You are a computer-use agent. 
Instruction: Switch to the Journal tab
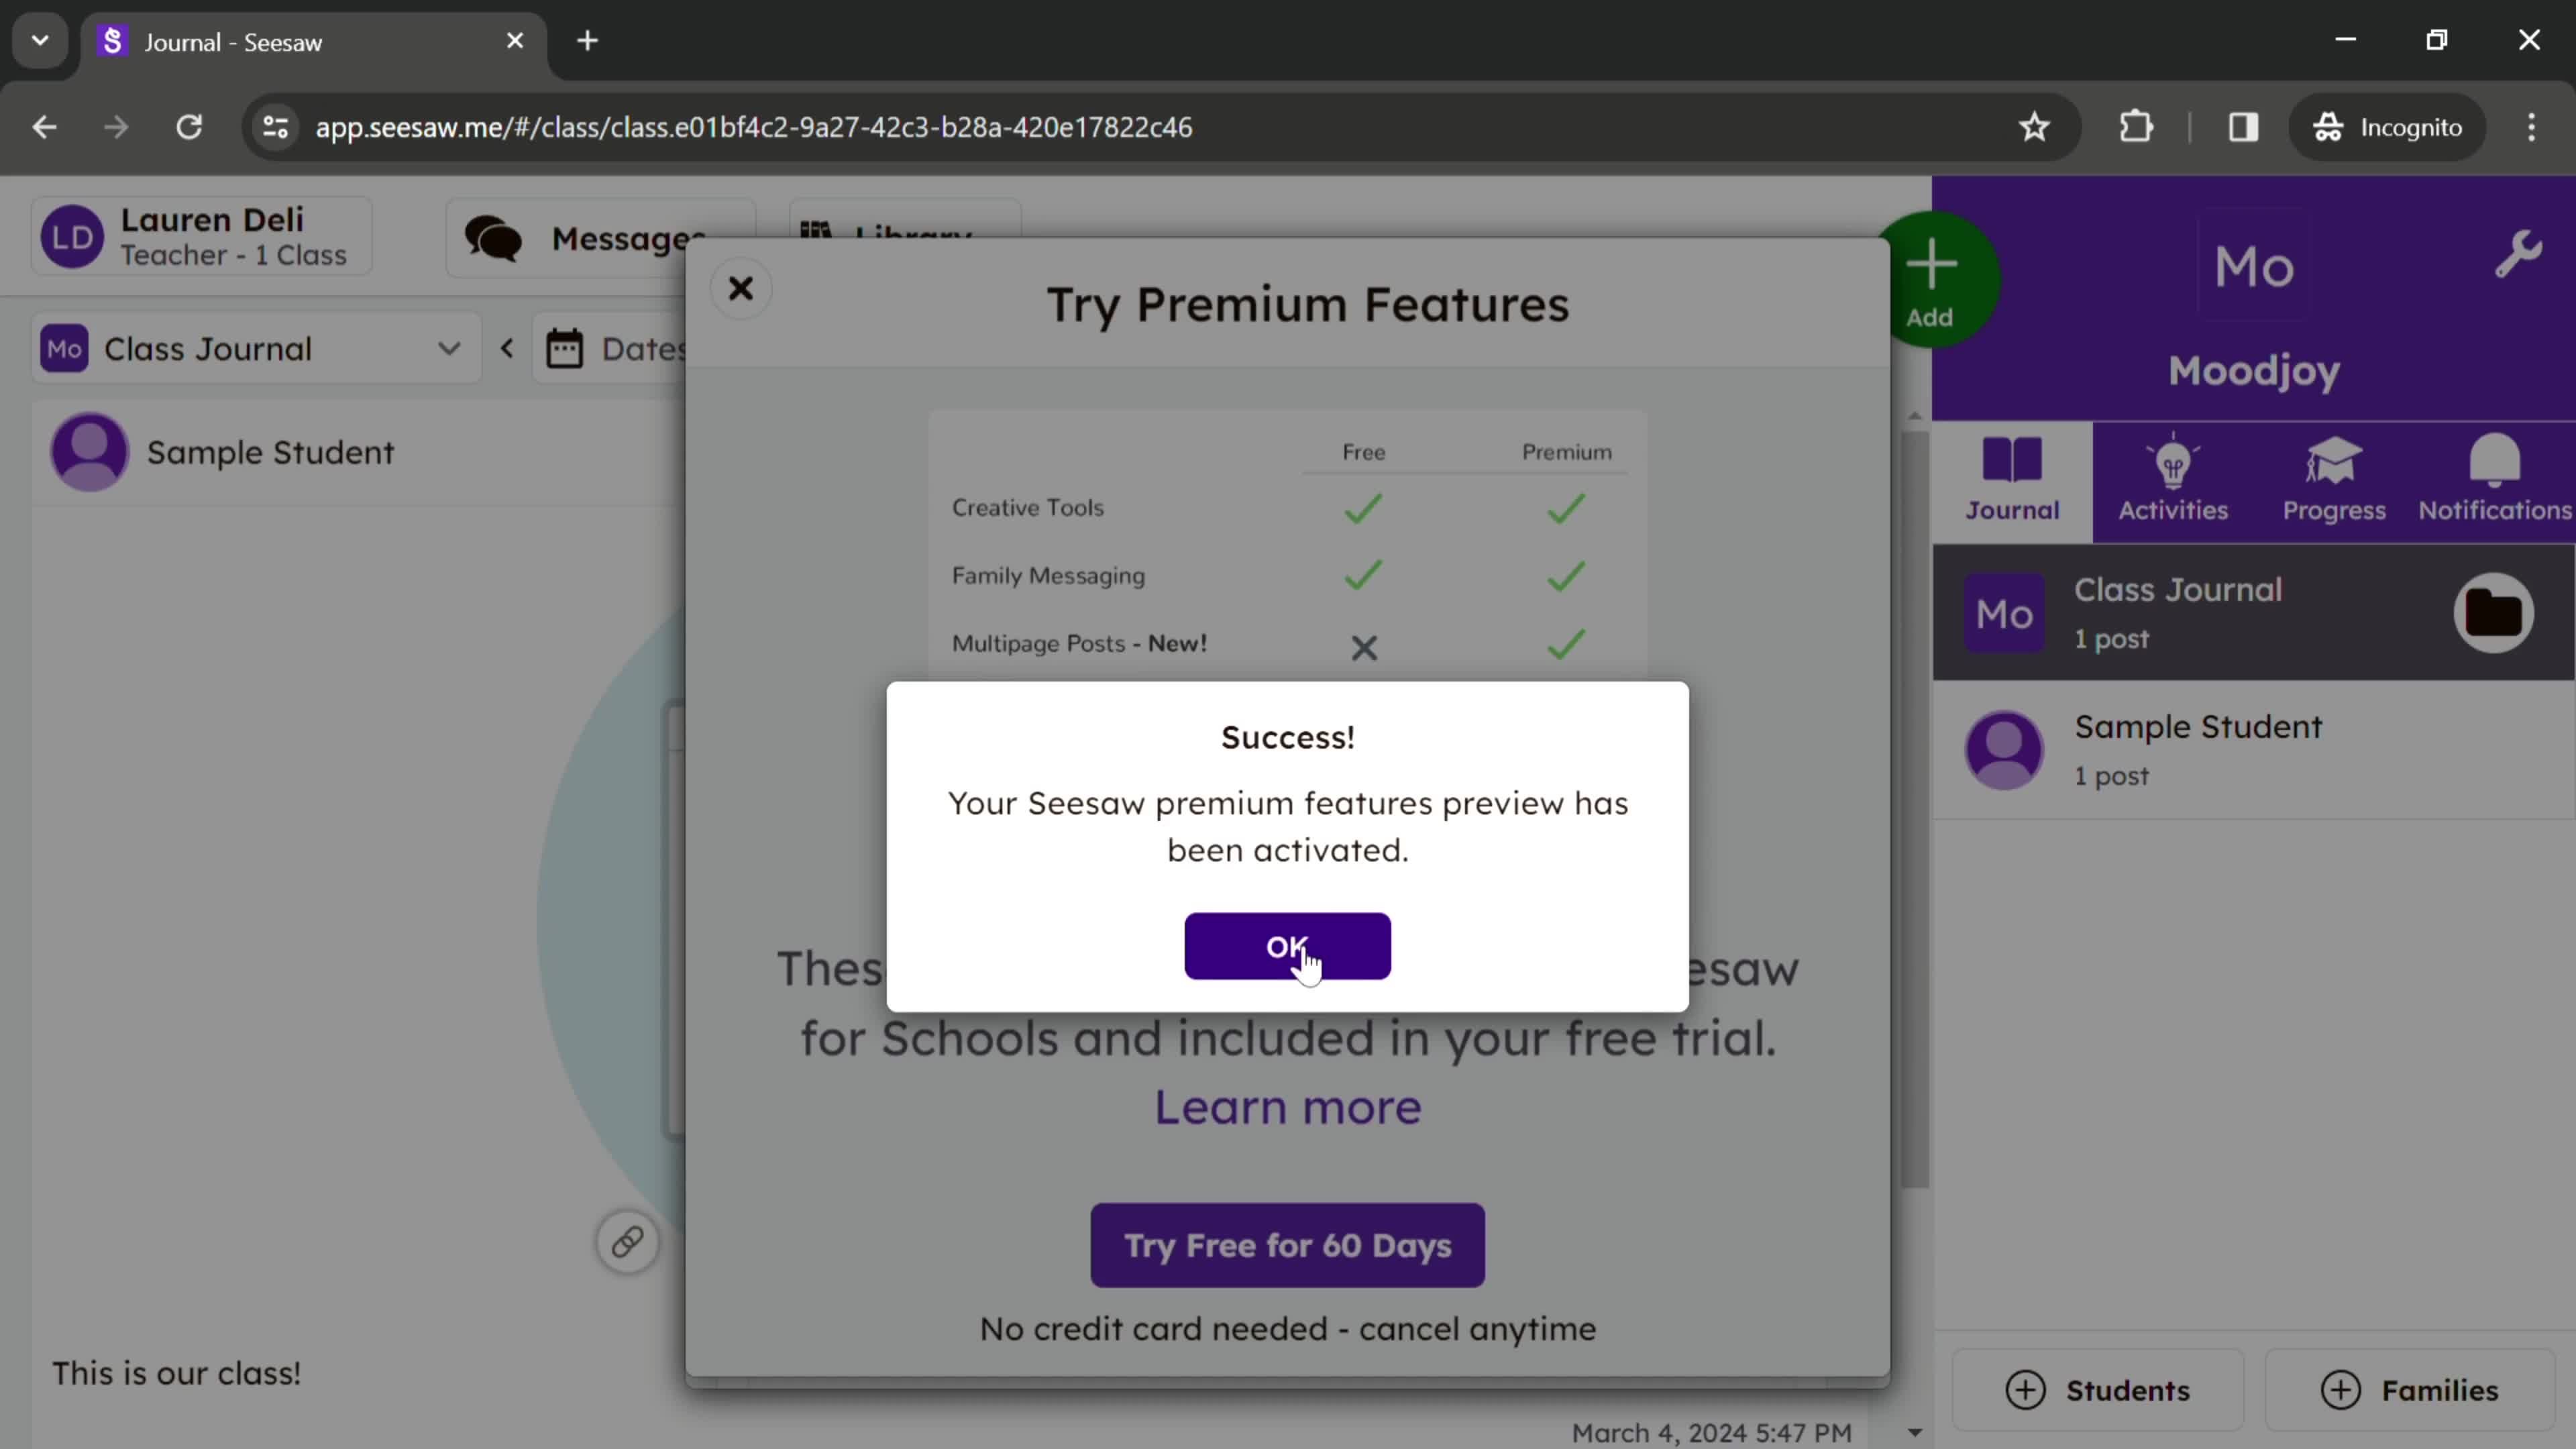(x=2012, y=481)
